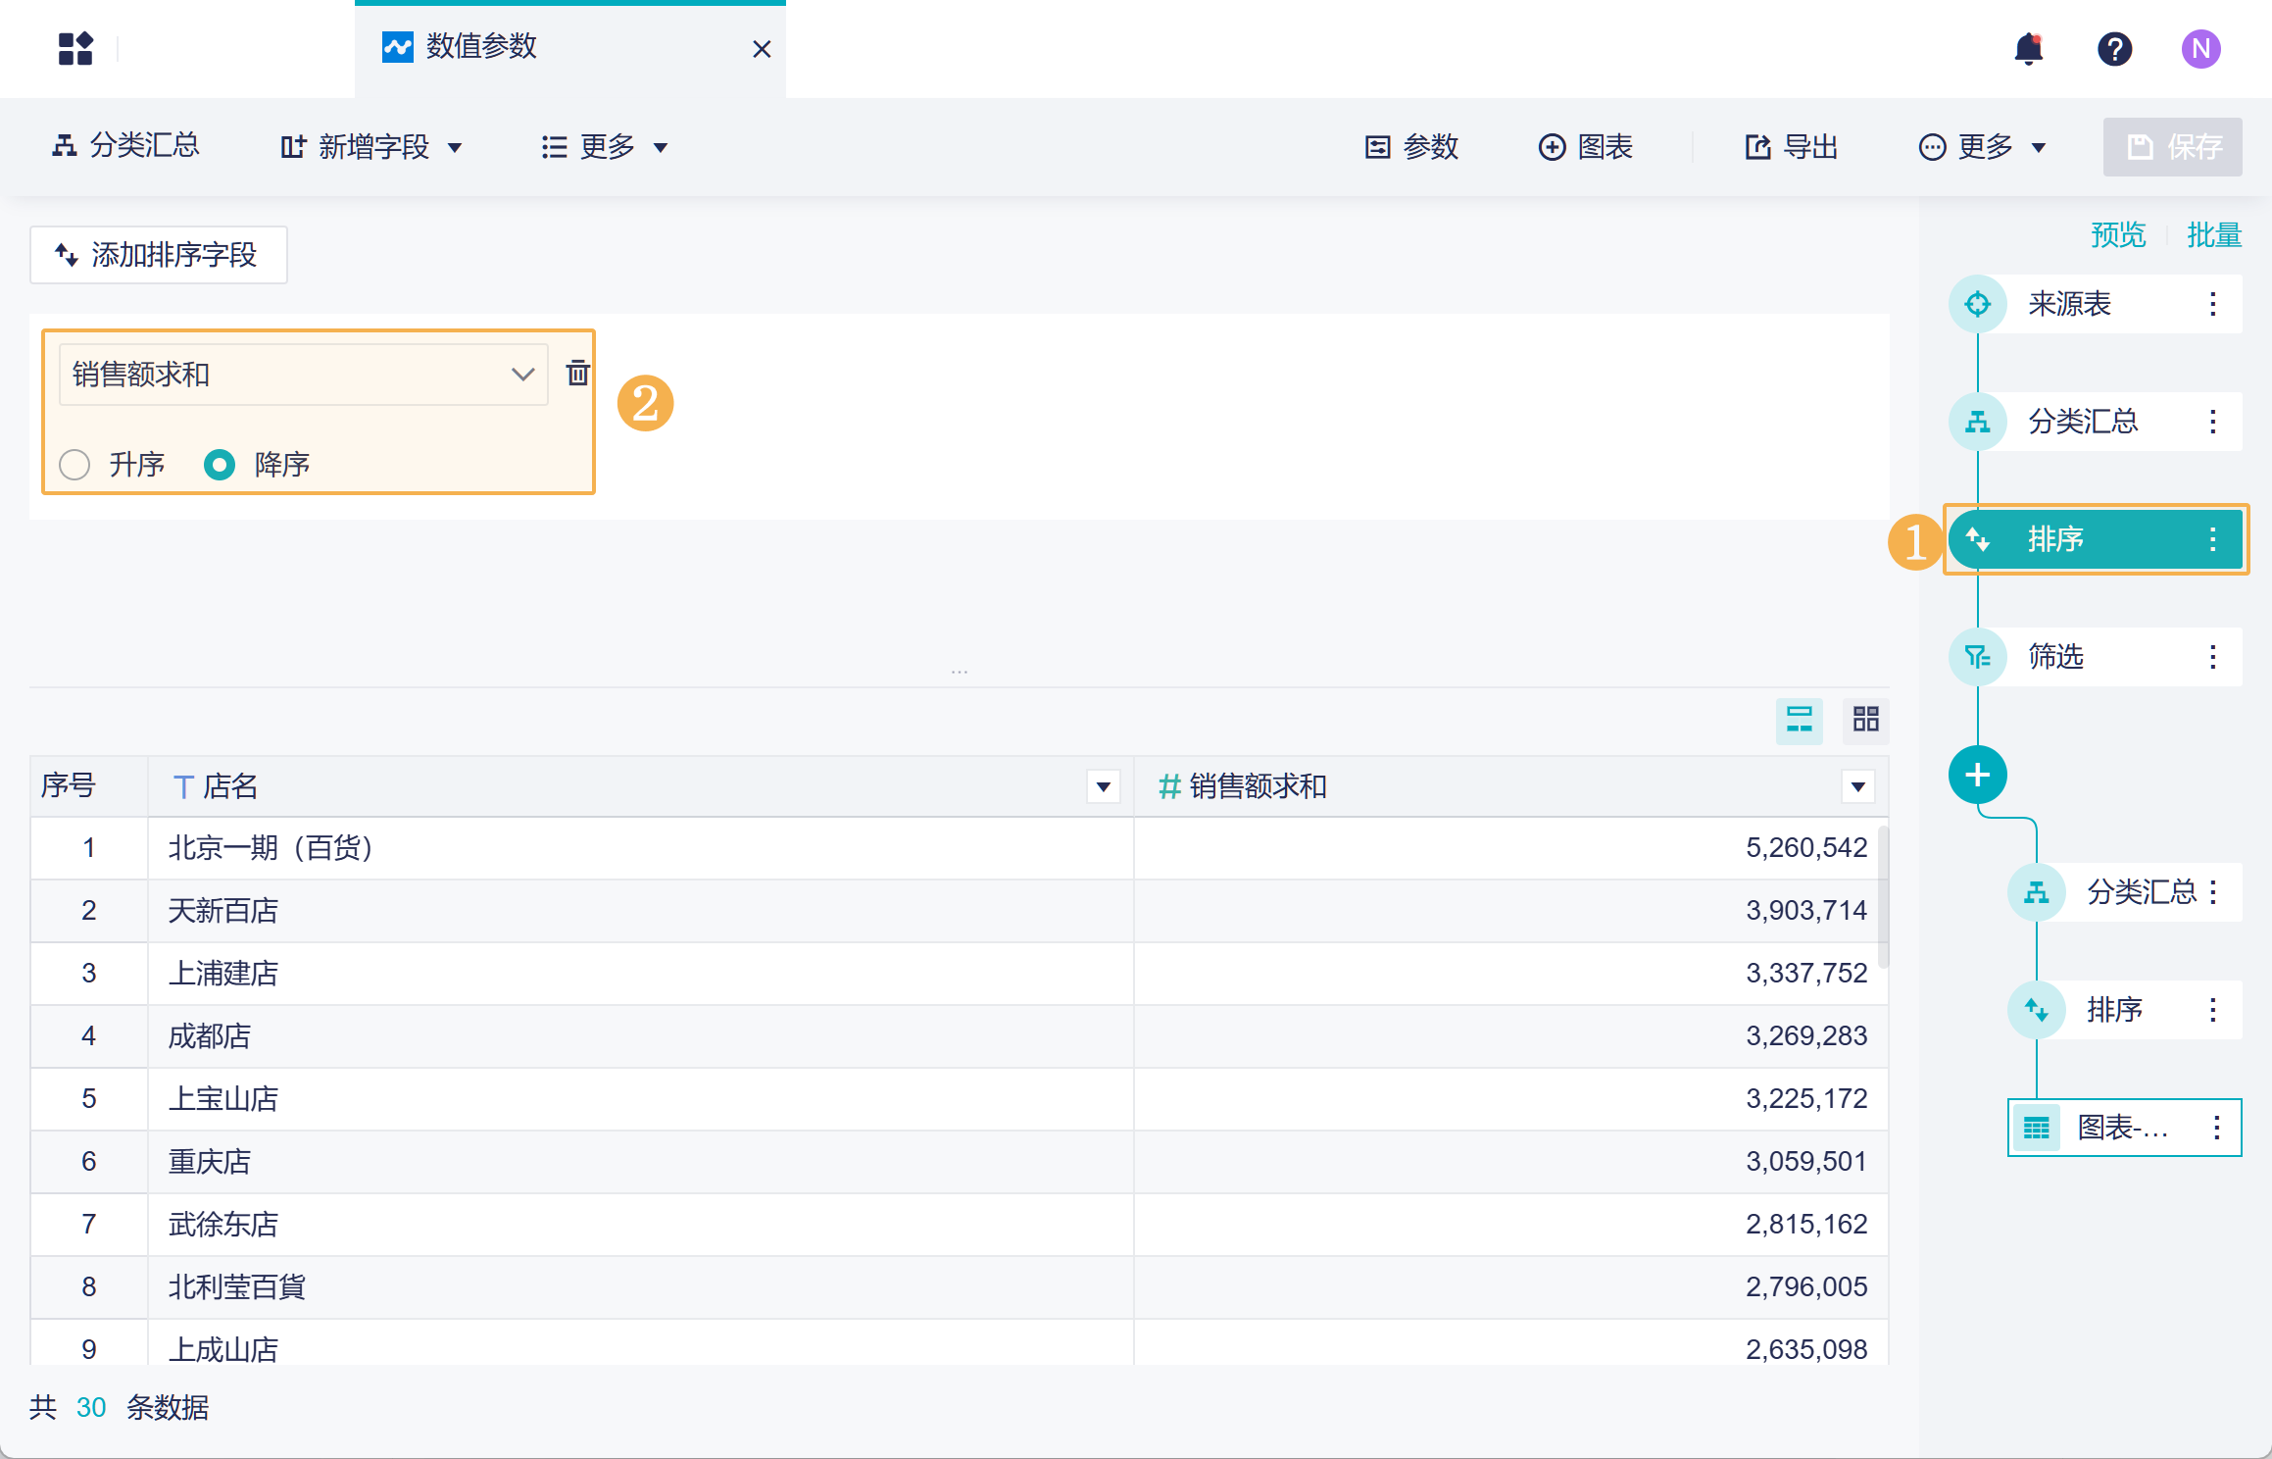Open the 新增字段 dropdown menu

(371, 147)
